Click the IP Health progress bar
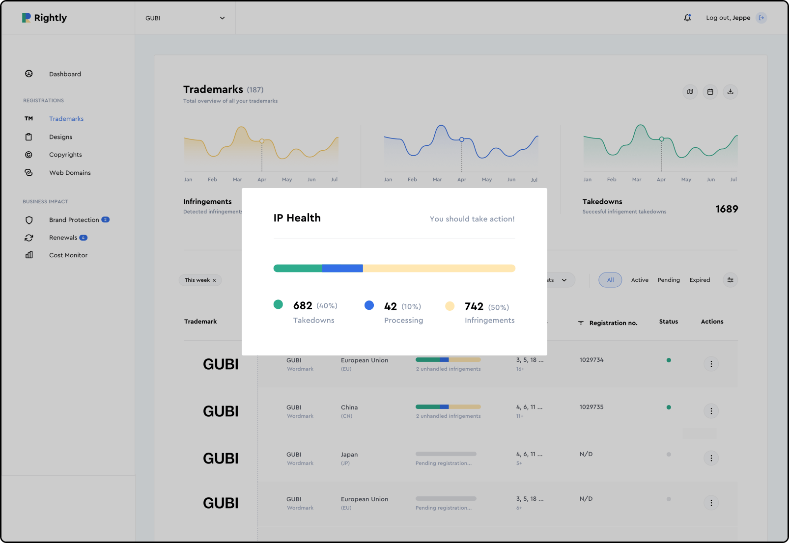Image resolution: width=789 pixels, height=543 pixels. point(394,268)
